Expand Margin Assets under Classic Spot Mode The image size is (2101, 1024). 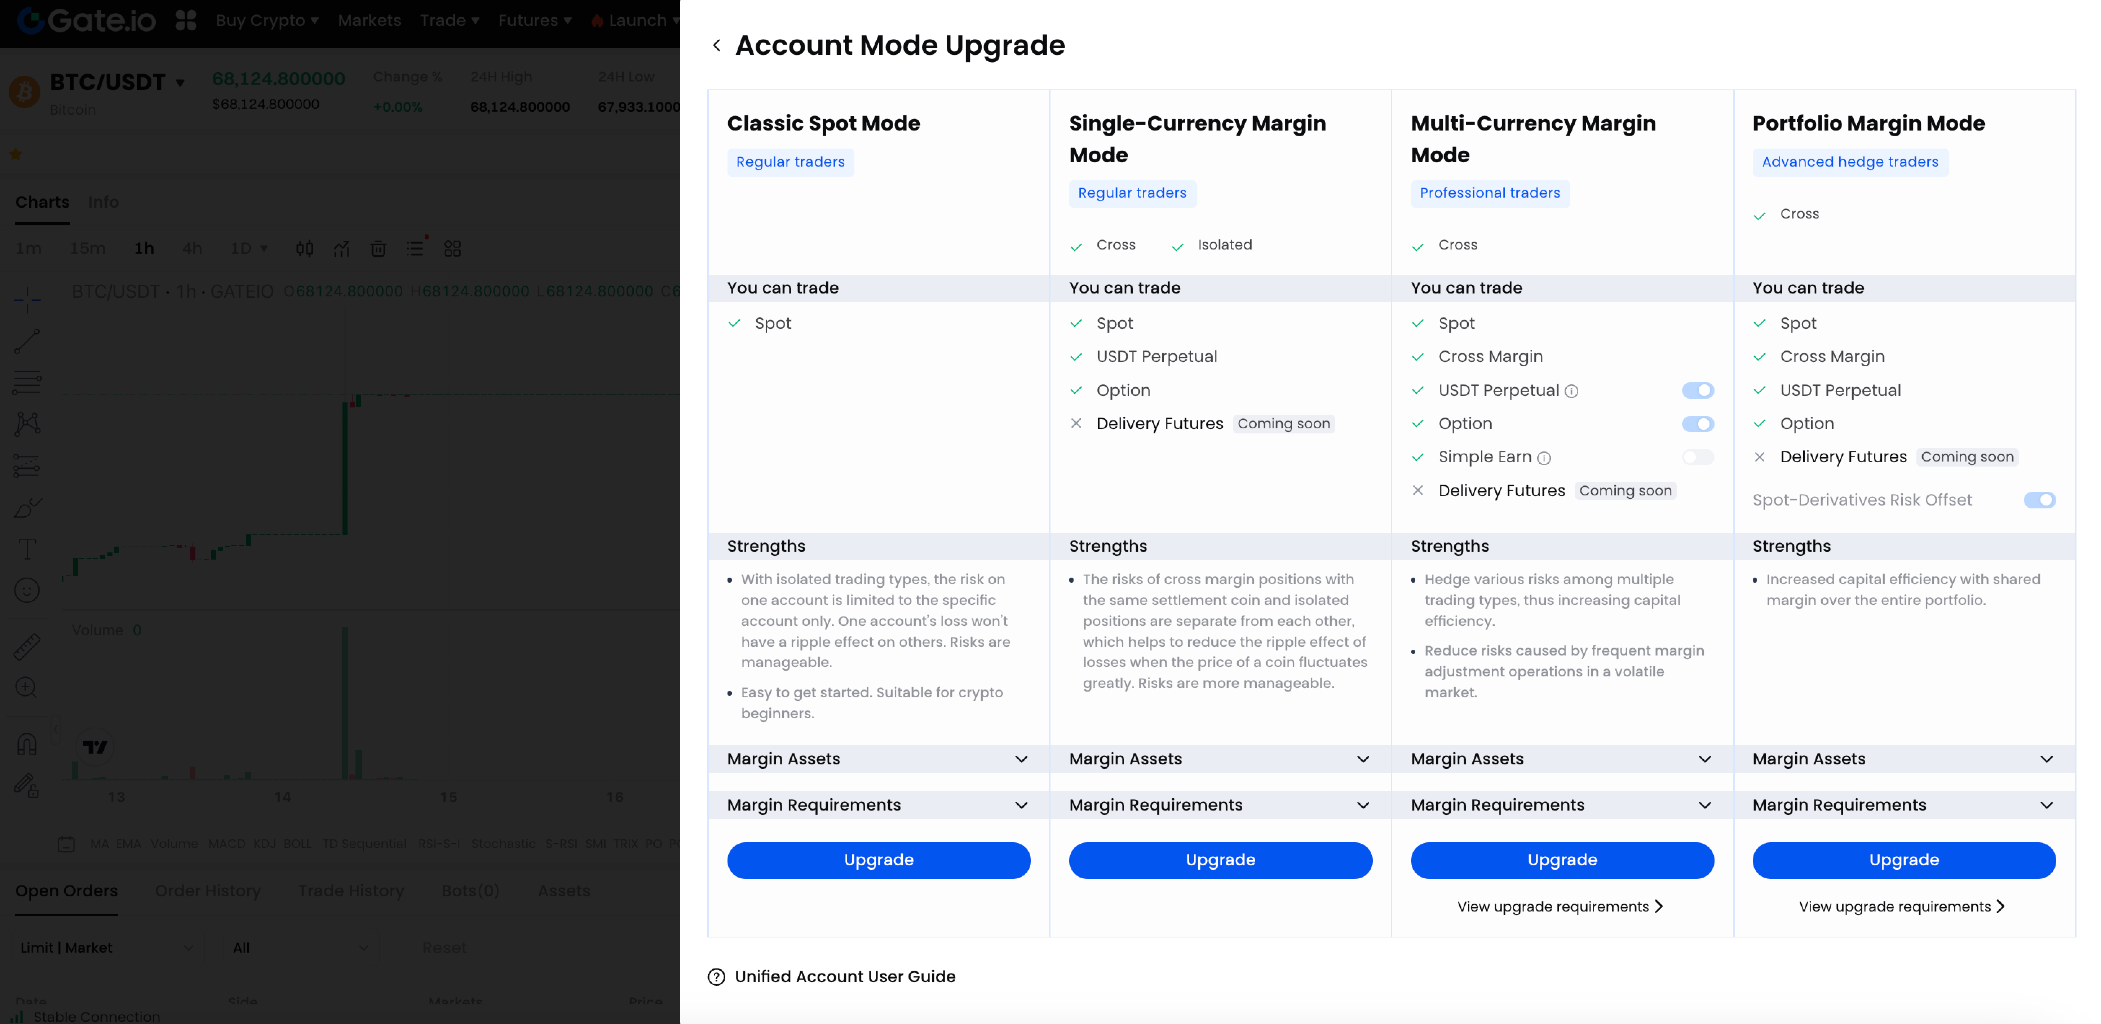pyautogui.click(x=1020, y=759)
